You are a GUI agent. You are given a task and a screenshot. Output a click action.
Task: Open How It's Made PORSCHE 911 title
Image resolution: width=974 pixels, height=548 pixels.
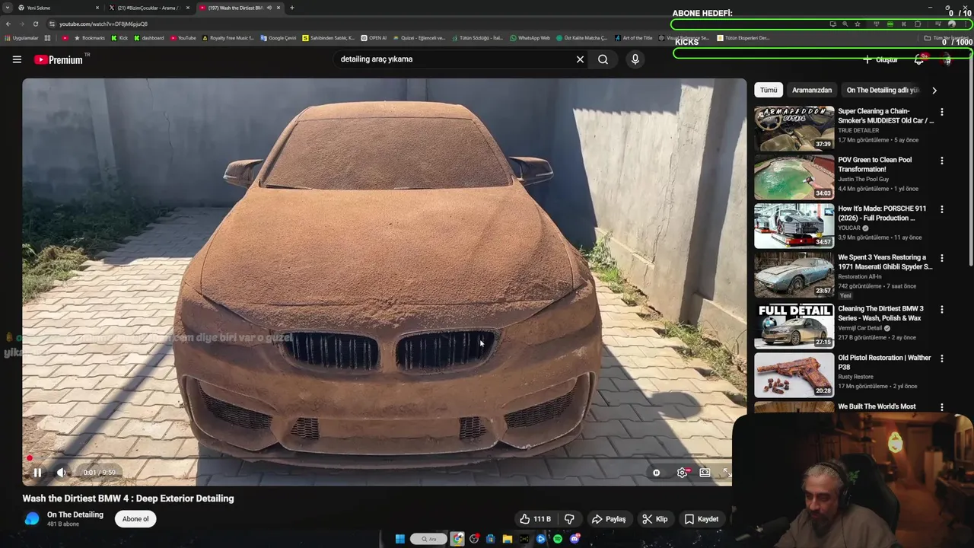(882, 213)
